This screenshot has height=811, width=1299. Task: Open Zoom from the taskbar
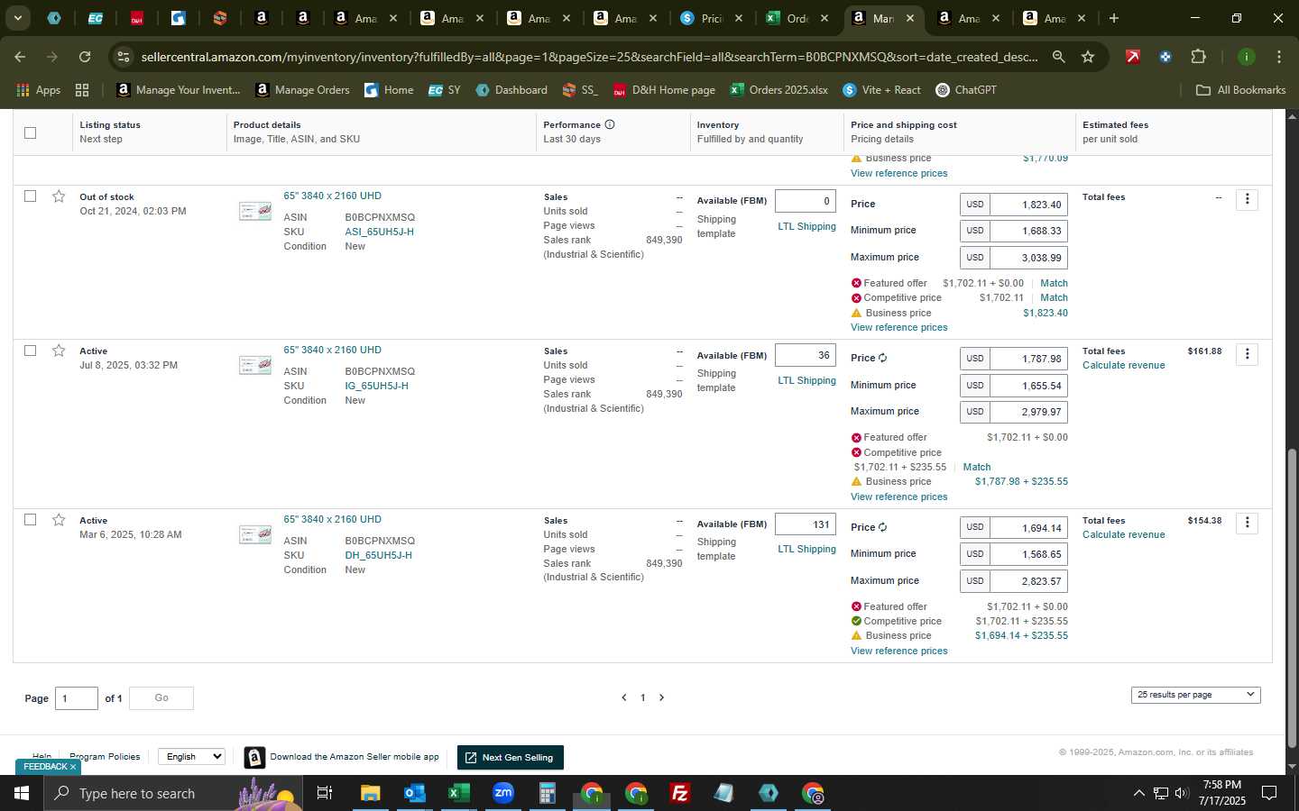(503, 793)
